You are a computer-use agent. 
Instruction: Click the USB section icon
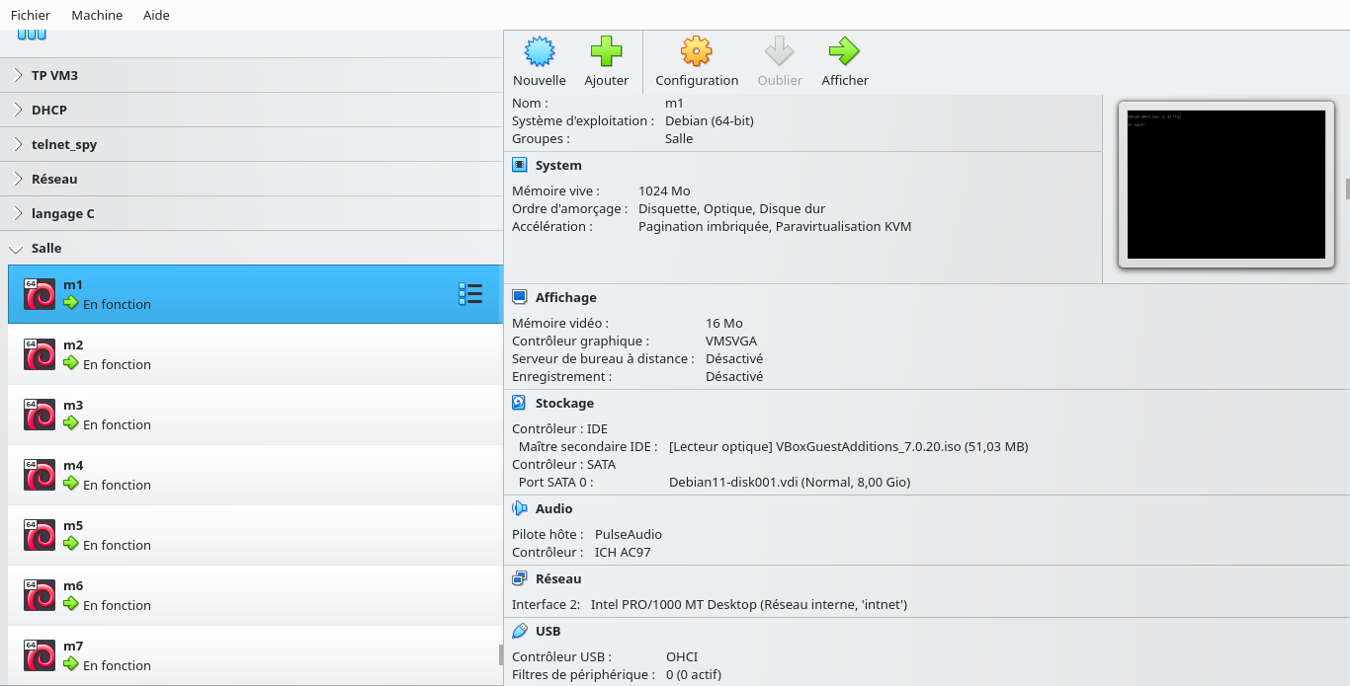tap(520, 631)
